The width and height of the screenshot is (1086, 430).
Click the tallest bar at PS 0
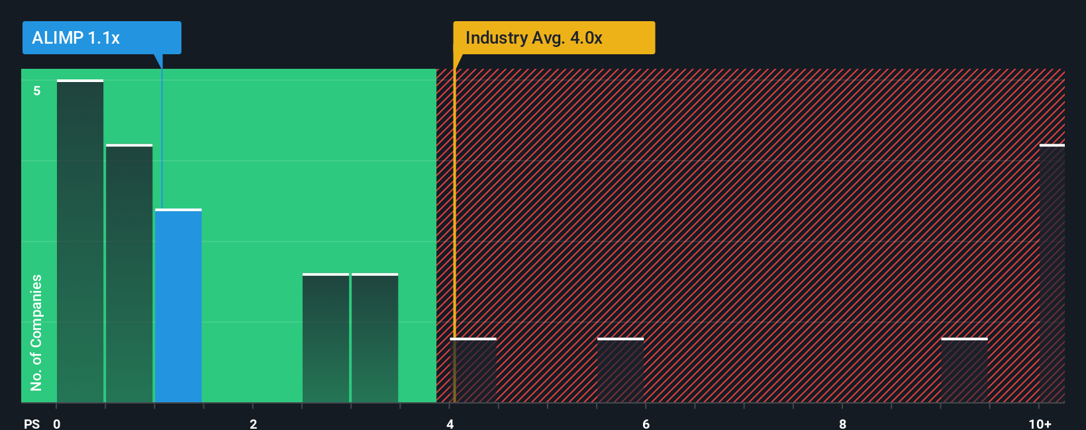click(x=80, y=241)
